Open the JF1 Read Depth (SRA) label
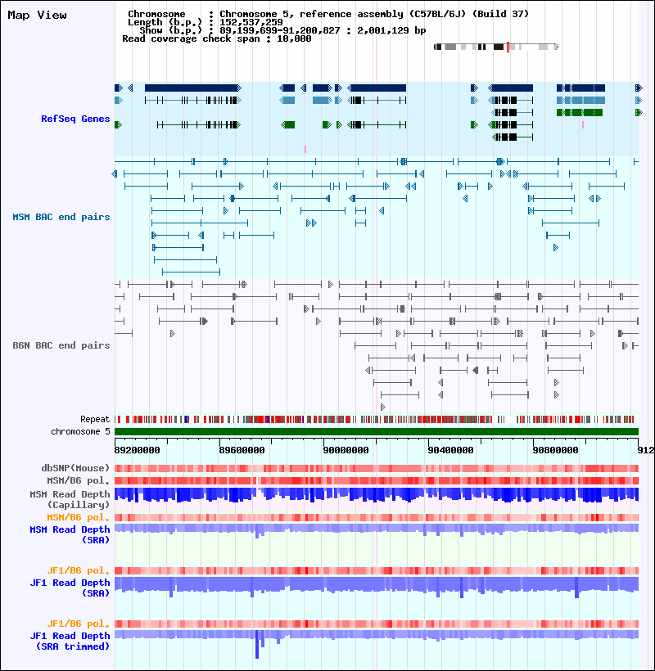The height and width of the screenshot is (671, 655). point(70,588)
